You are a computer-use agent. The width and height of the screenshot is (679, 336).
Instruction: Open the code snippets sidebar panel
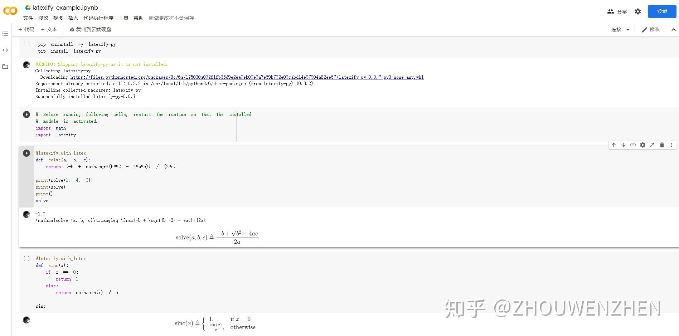(5, 50)
